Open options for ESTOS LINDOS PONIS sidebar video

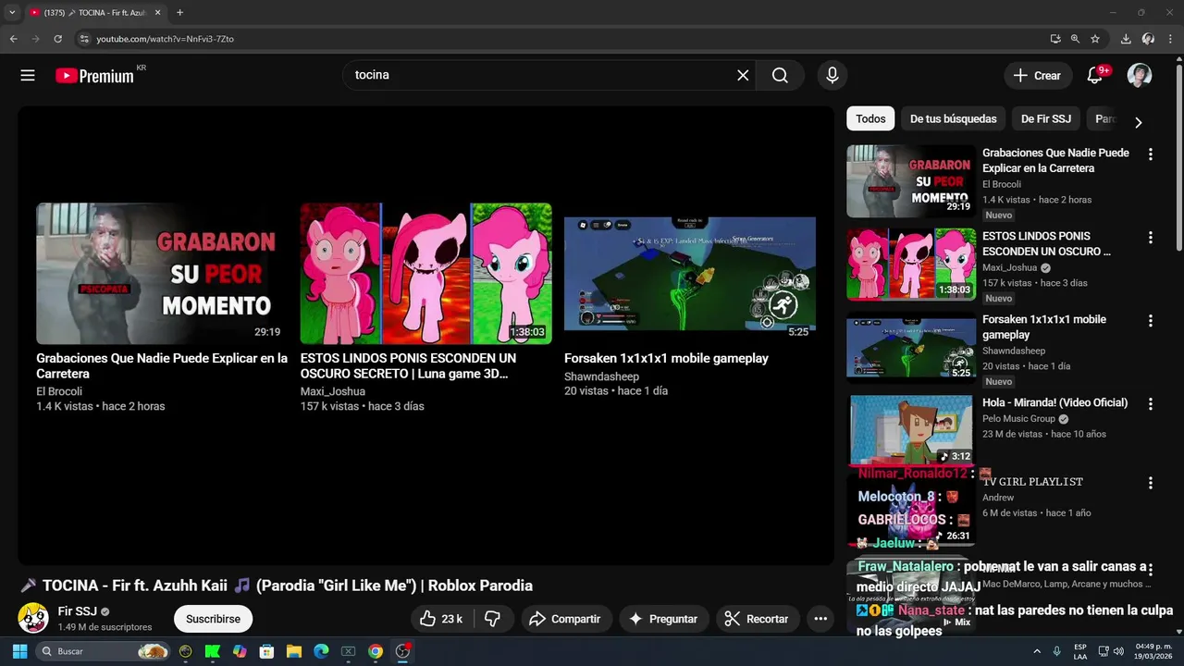pos(1151,238)
